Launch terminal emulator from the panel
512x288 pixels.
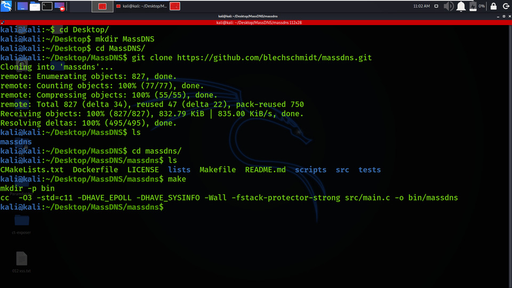[x=47, y=6]
